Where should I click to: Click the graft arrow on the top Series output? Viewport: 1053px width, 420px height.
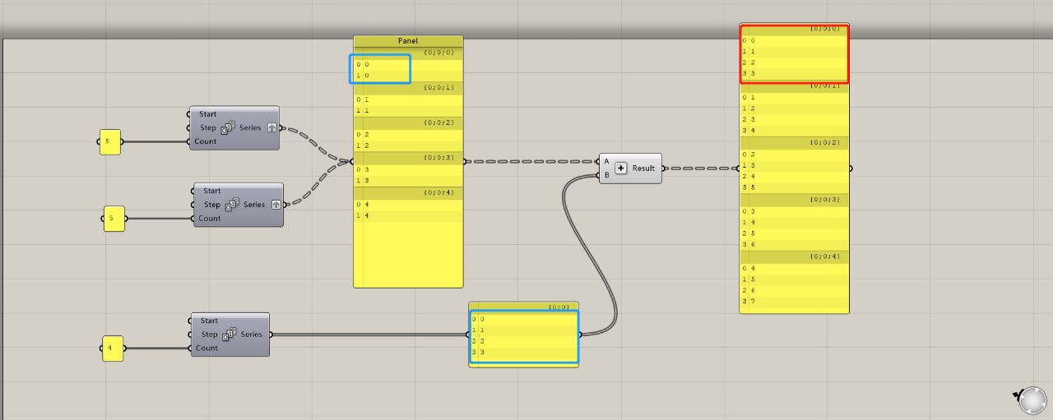coord(271,127)
